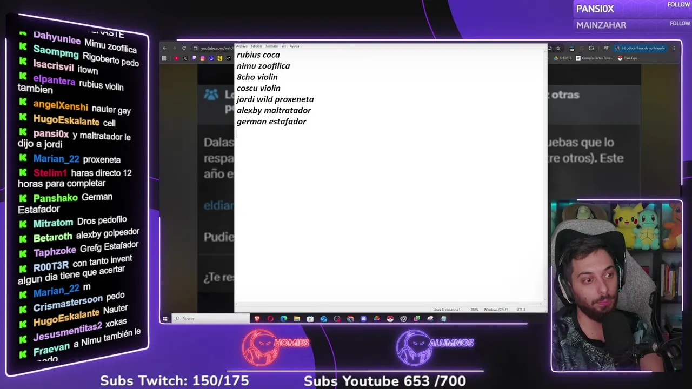Go forward using the browser forward arrow
This screenshot has height=389, width=692.
click(x=174, y=48)
